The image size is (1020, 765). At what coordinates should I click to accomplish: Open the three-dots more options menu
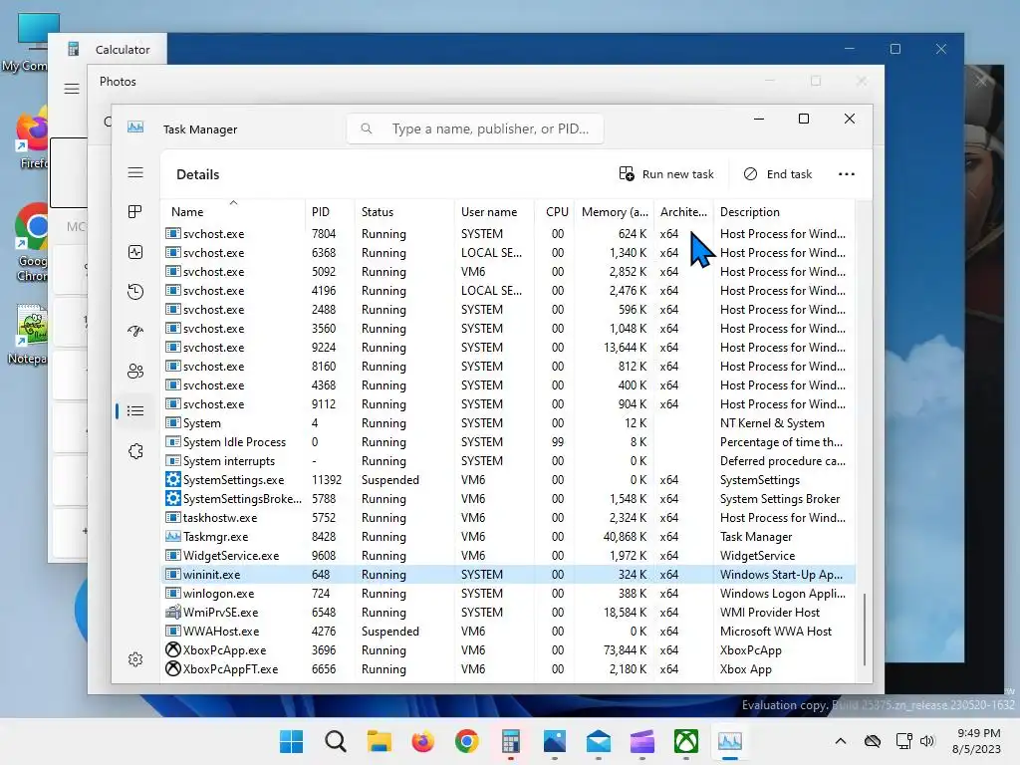pos(847,174)
